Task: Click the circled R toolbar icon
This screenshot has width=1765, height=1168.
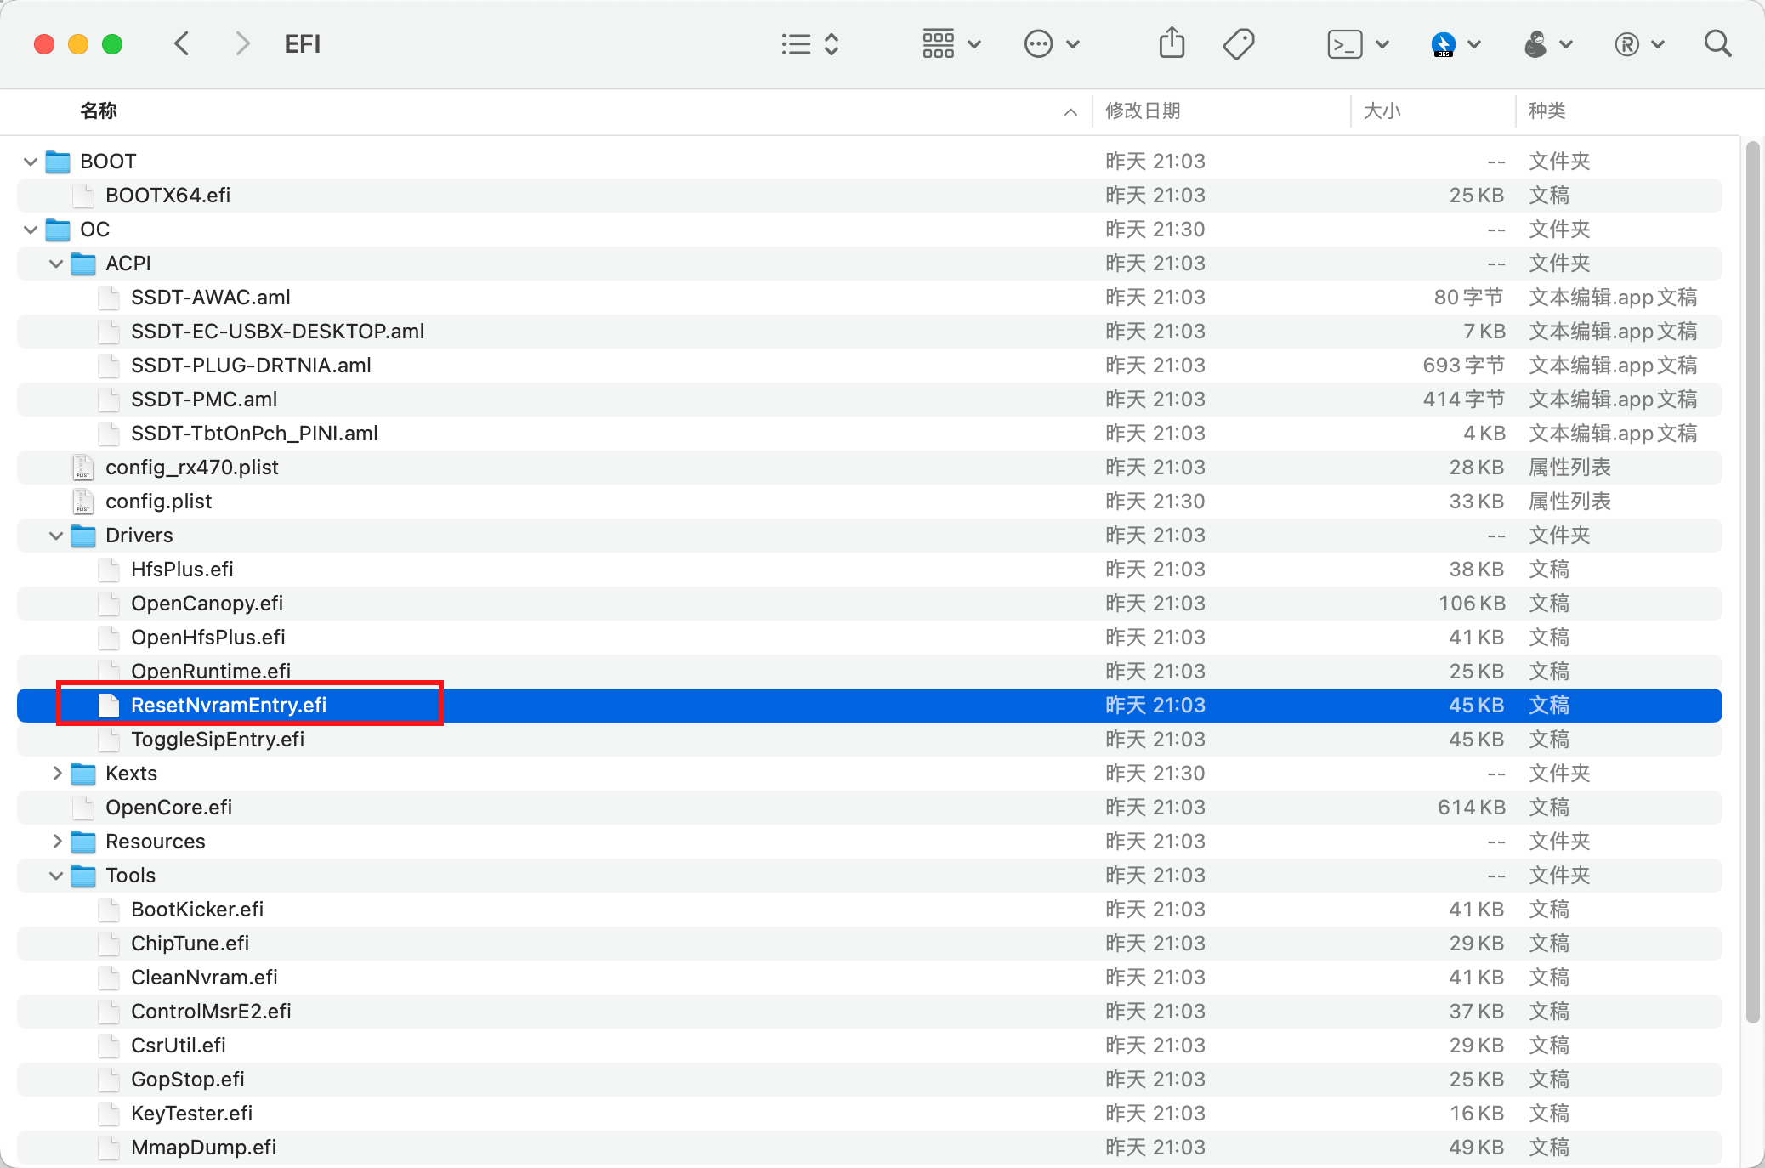Action: [1626, 44]
